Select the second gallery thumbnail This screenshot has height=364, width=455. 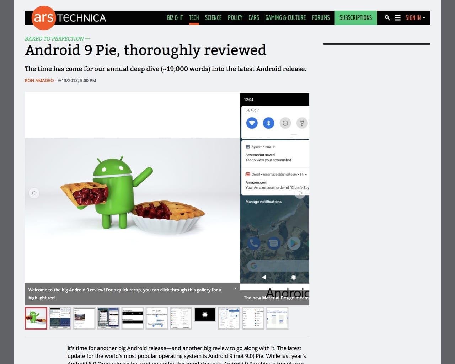click(60, 318)
